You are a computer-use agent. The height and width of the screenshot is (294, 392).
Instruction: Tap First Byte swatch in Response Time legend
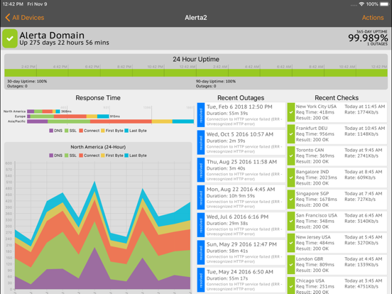coord(103,131)
